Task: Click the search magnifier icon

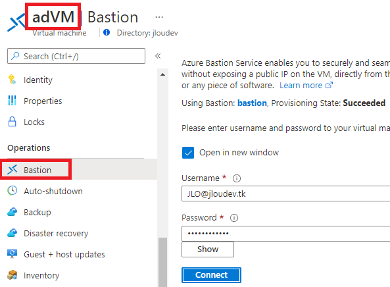Action: click(15, 56)
